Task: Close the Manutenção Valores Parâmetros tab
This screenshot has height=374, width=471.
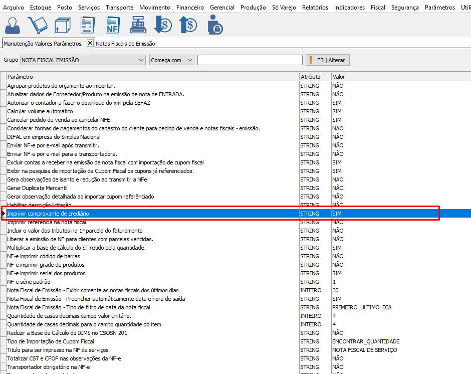Action: click(90, 43)
